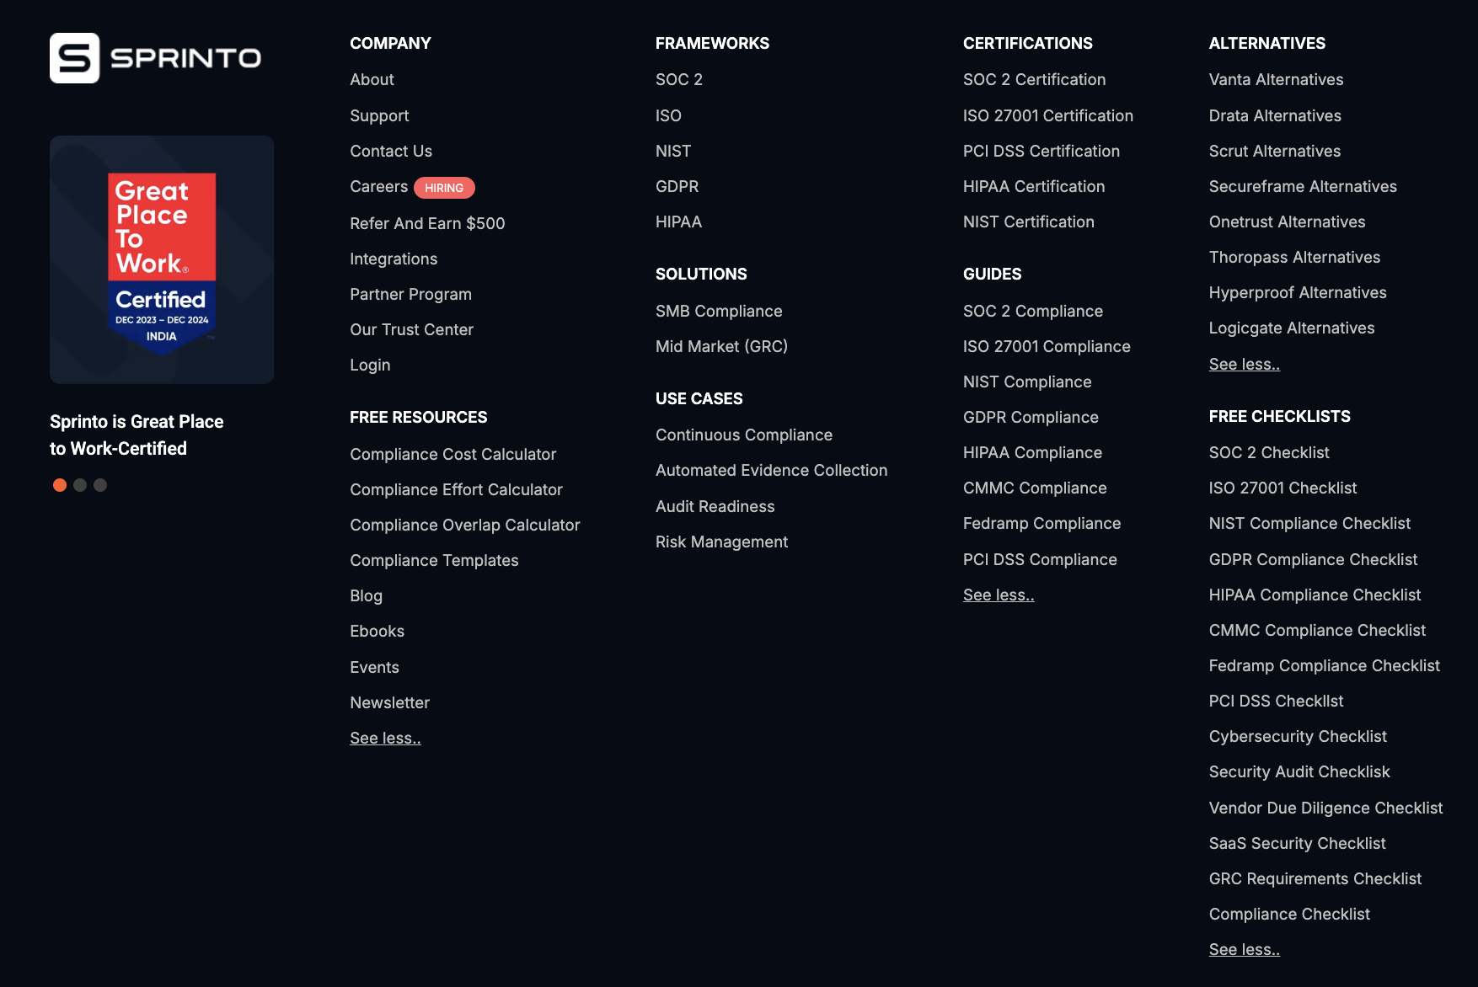This screenshot has height=987, width=1478.
Task: Open Vanta Alternatives link
Action: pos(1276,79)
